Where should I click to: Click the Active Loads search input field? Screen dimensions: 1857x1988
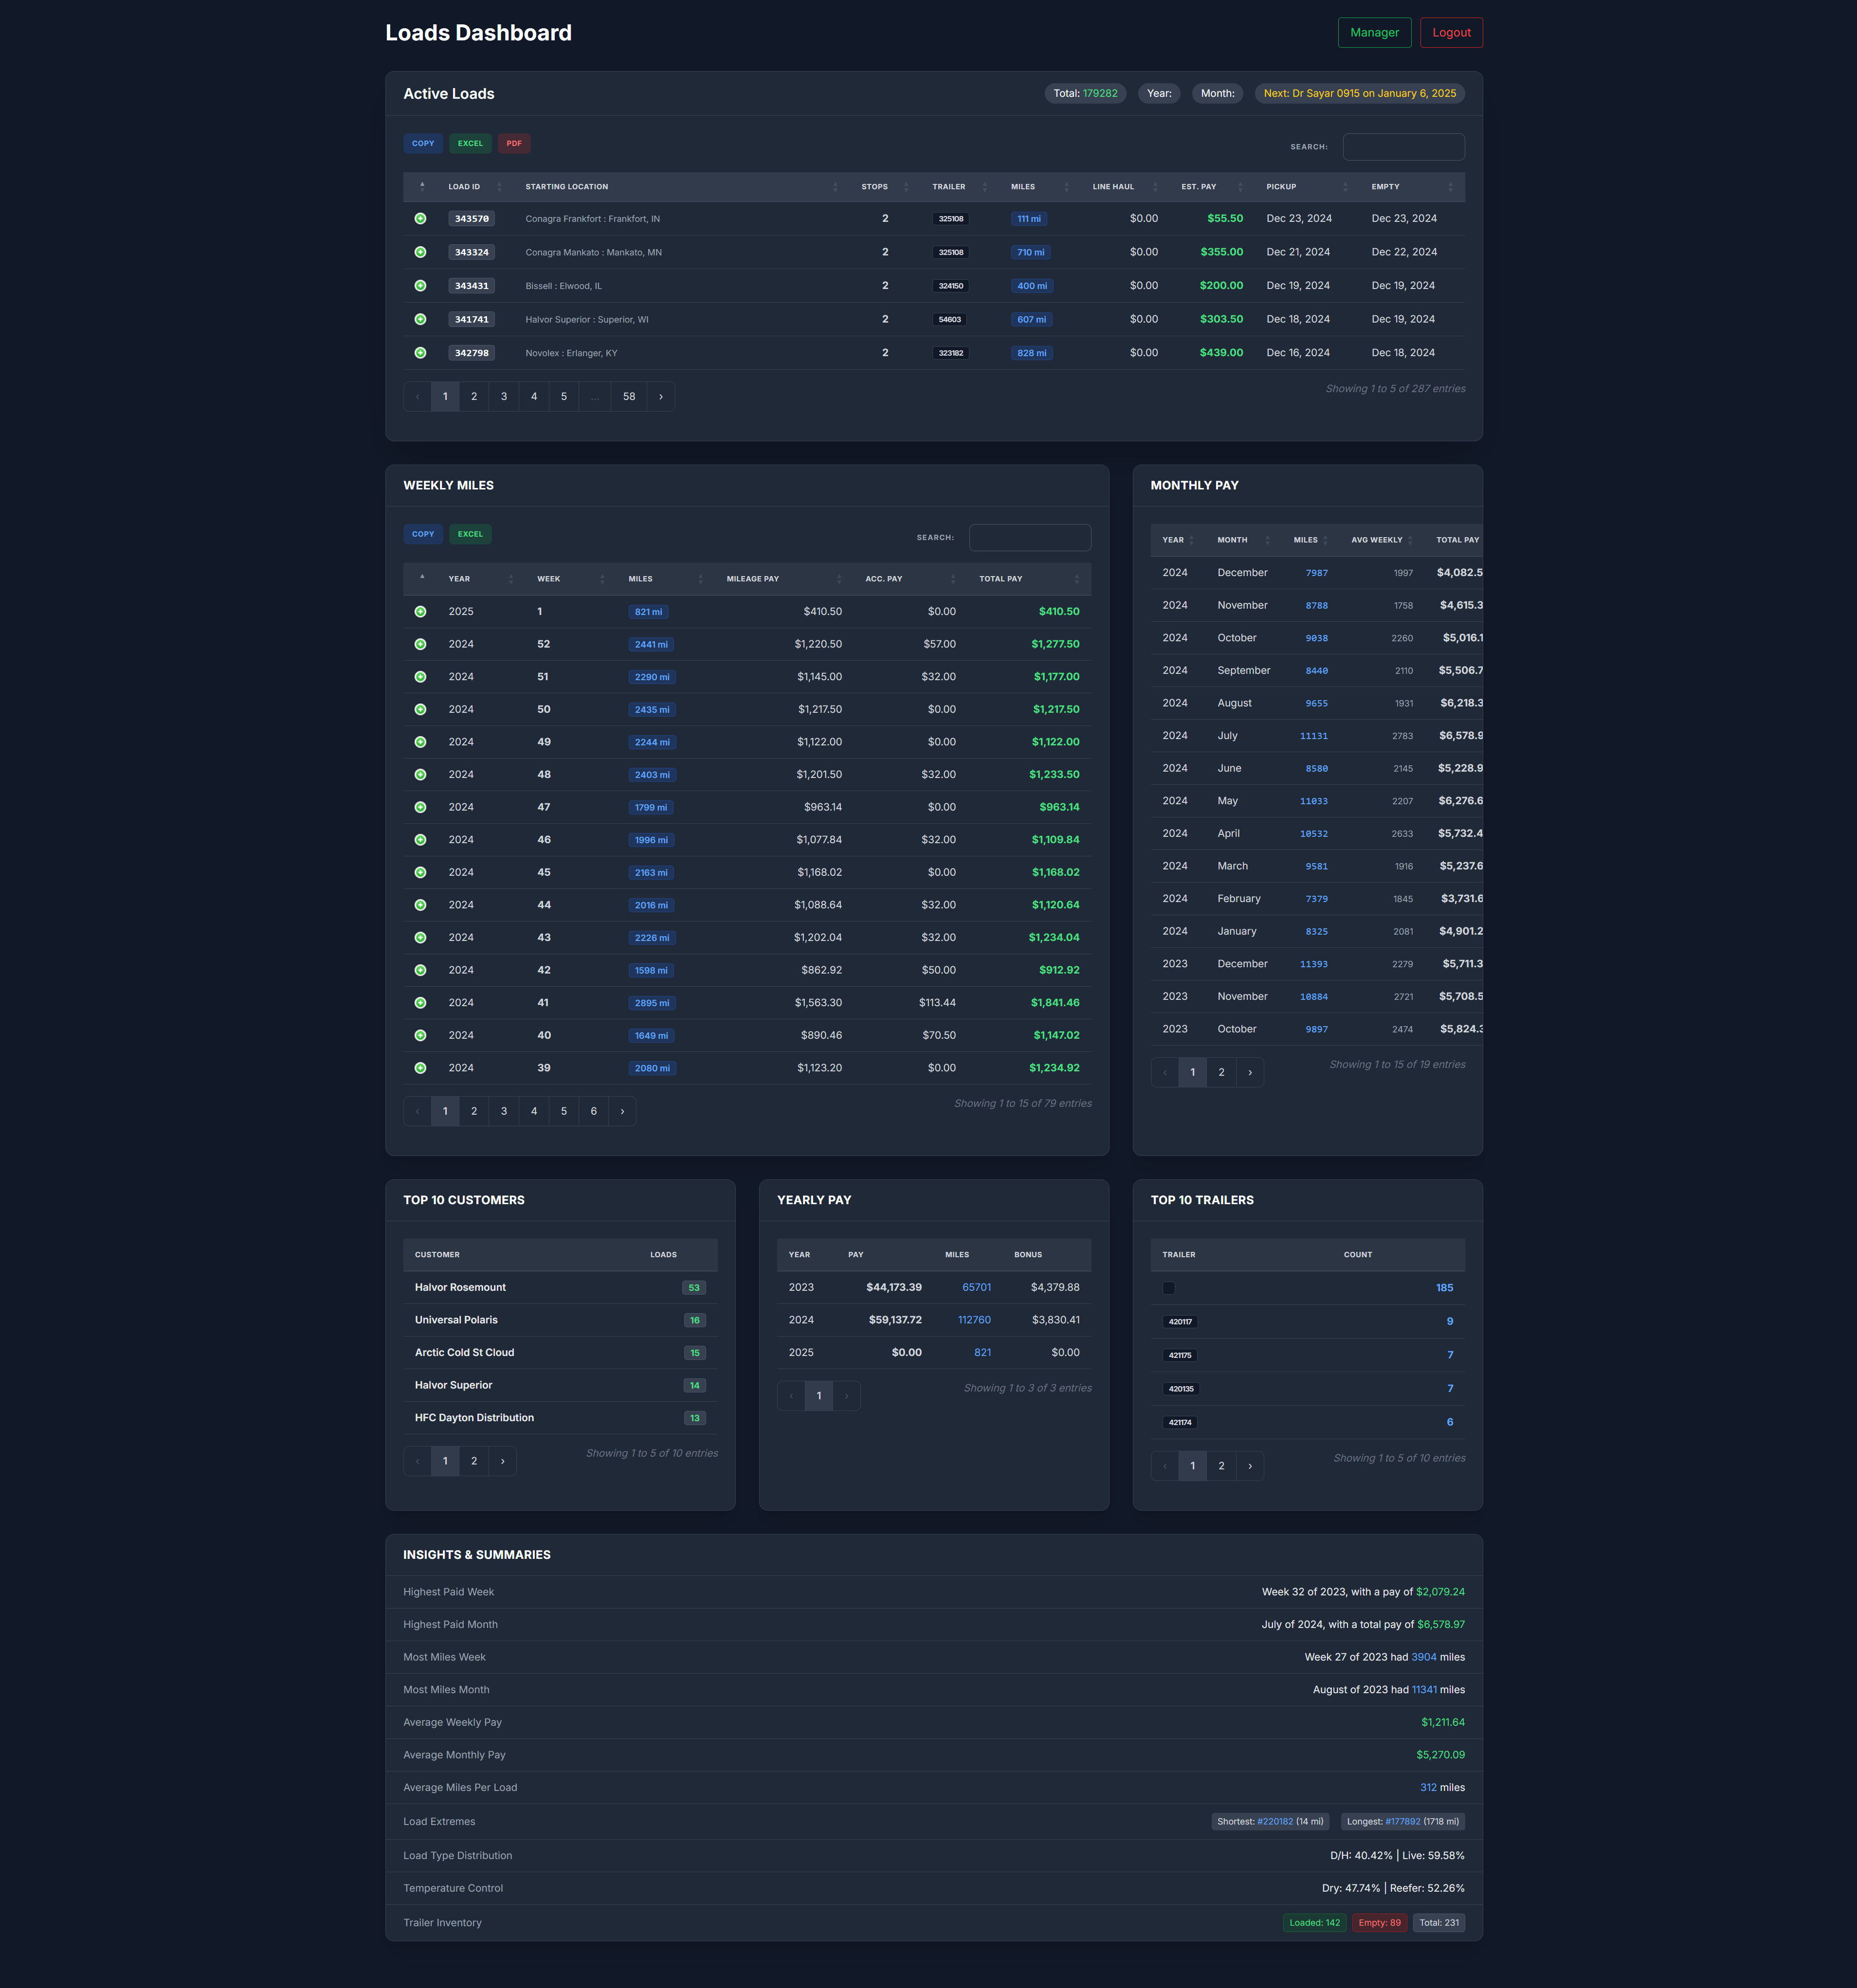pyautogui.click(x=1403, y=146)
